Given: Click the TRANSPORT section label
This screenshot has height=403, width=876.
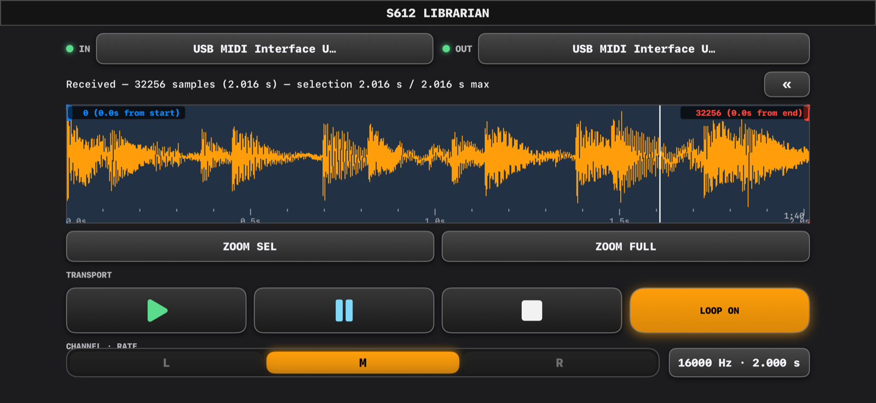Looking at the screenshot, I should pyautogui.click(x=89, y=275).
